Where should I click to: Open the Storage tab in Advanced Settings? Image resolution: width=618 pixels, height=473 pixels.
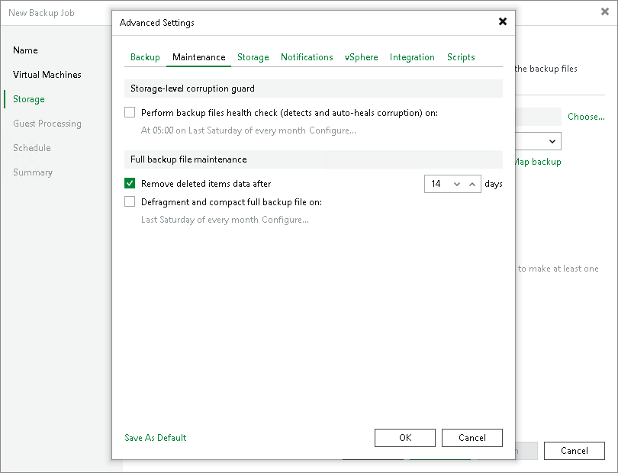253,57
